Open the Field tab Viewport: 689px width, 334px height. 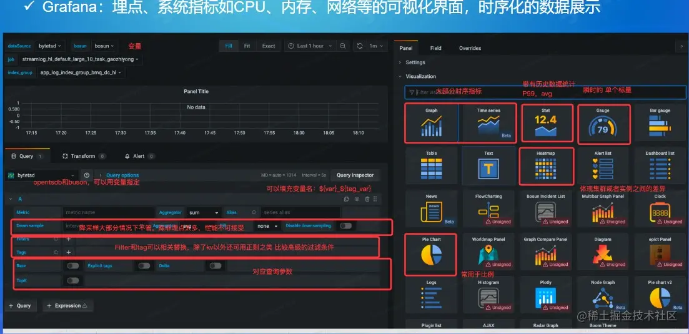(x=435, y=48)
